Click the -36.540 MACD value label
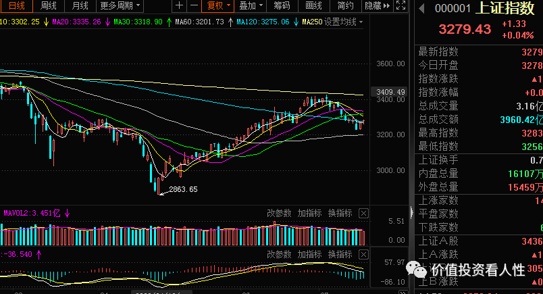The image size is (543, 294). pyautogui.click(x=18, y=254)
